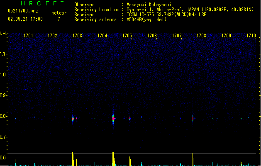261x166 pixels.
Task: Click the 'meteor' count label
Action: point(59,13)
